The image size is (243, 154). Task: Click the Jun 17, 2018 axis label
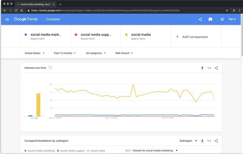(111, 118)
